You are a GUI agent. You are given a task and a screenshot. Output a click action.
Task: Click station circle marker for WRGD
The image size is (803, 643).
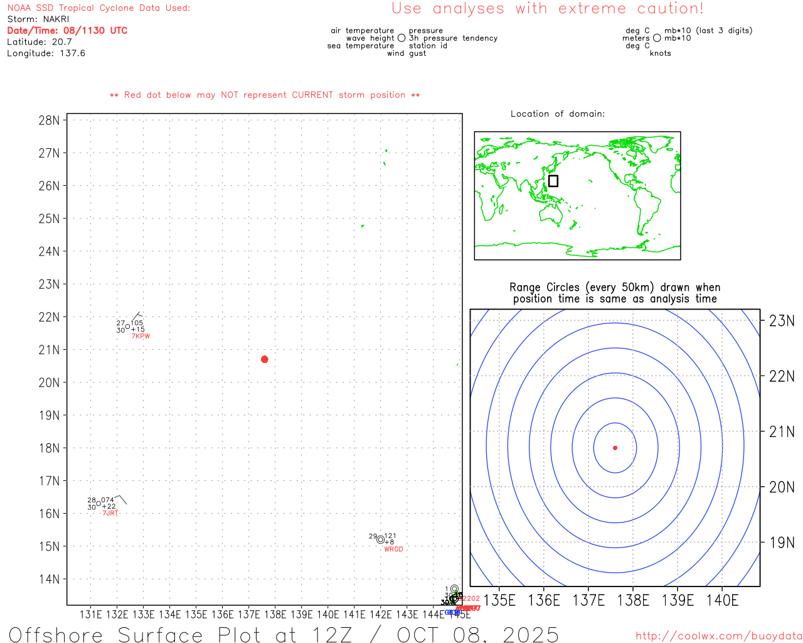click(x=381, y=539)
